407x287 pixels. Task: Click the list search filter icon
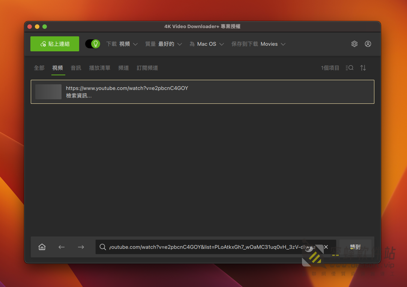[349, 68]
